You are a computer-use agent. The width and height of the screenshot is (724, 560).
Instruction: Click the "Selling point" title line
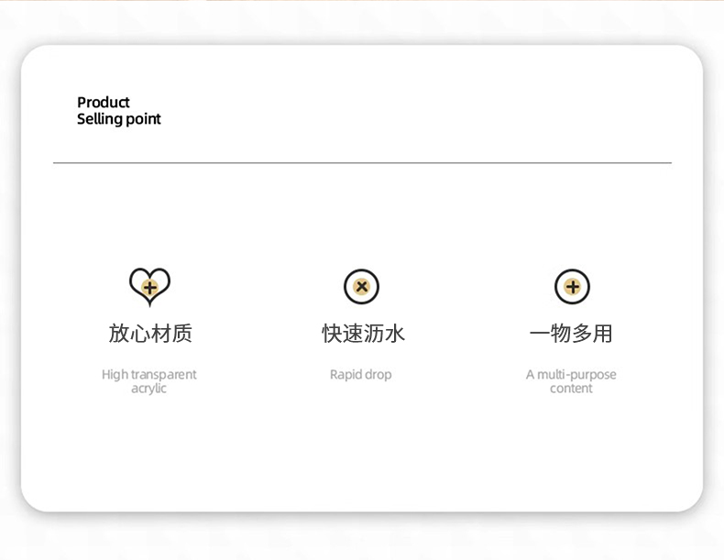pyautogui.click(x=118, y=119)
